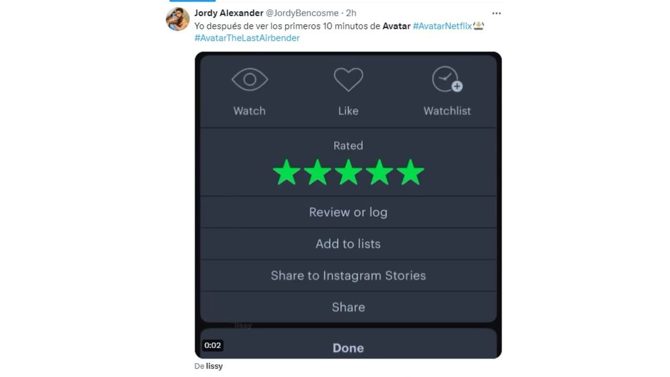
Task: Select Share to Instagram Stories
Action: coord(348,275)
